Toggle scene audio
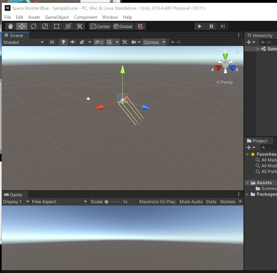 73,42
